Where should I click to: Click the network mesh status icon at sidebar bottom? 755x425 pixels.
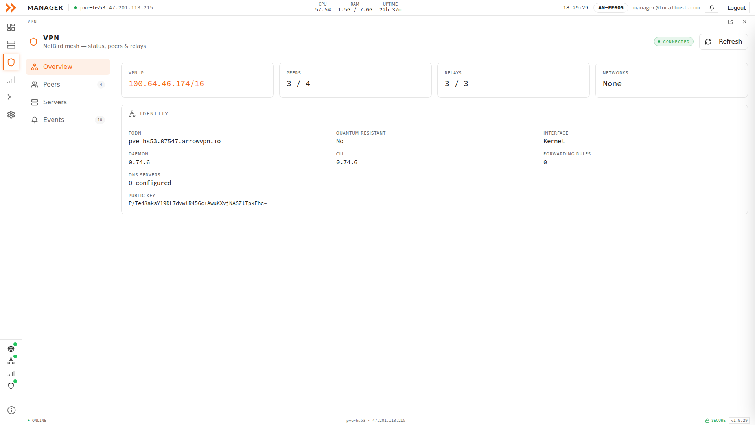11,361
